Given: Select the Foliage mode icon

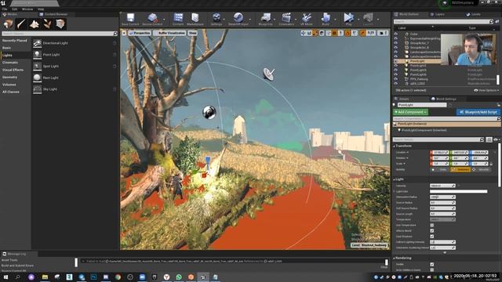Looking at the screenshot, I should point(47,24).
